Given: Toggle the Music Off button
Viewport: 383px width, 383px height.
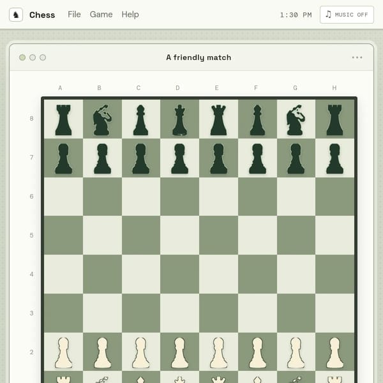Looking at the screenshot, I should [x=347, y=15].
